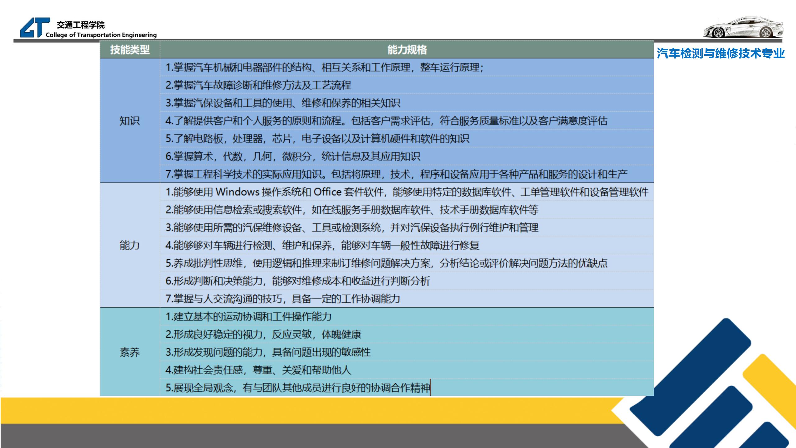Screen dimensions: 796x448
Task: Click the row about 电路板 and 处理器 knowledge
Action: pyautogui.click(x=317, y=139)
